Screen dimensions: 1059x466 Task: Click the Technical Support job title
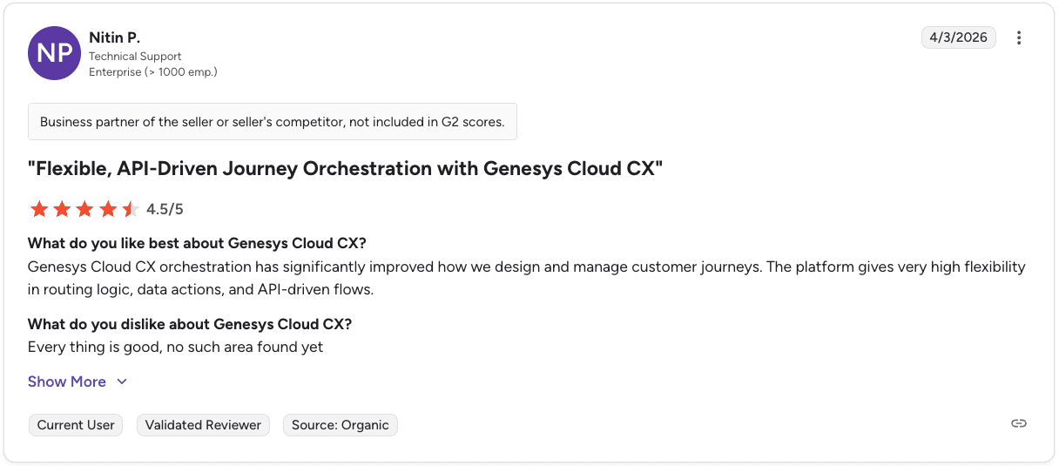point(135,57)
